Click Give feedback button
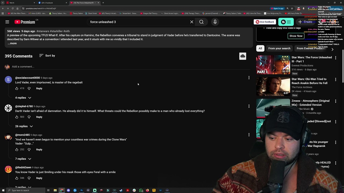 (x=265, y=22)
